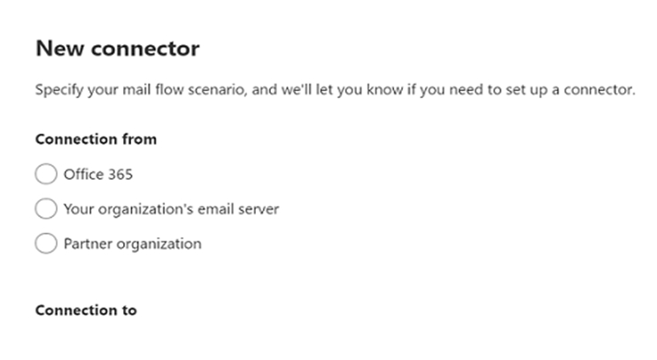The image size is (657, 360).
Task: Click the Office 365 label text
Action: point(98,174)
